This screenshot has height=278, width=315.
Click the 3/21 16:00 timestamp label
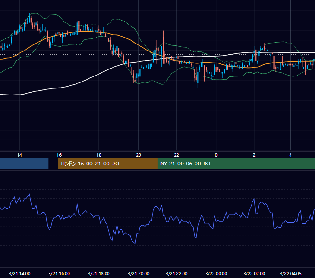point(59,273)
